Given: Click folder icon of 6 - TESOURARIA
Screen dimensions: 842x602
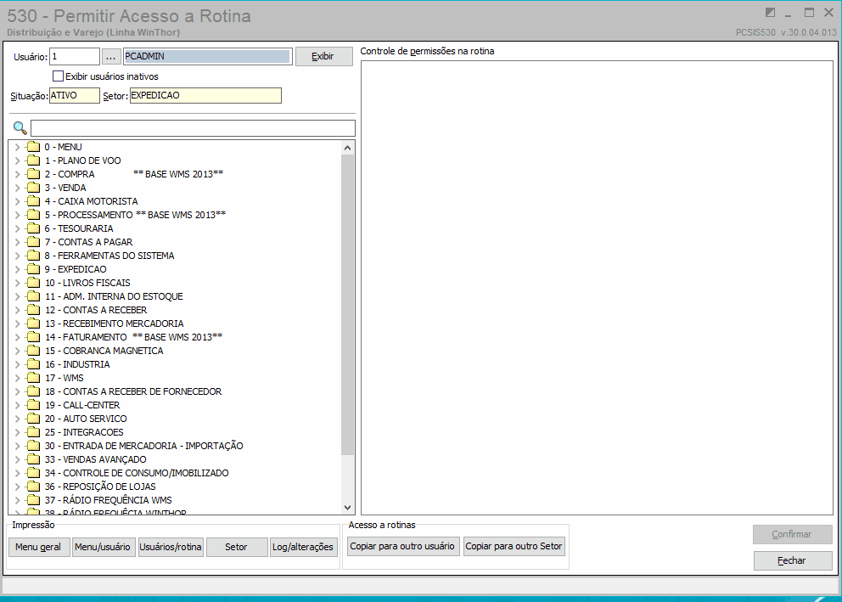Looking at the screenshot, I should click(x=34, y=228).
